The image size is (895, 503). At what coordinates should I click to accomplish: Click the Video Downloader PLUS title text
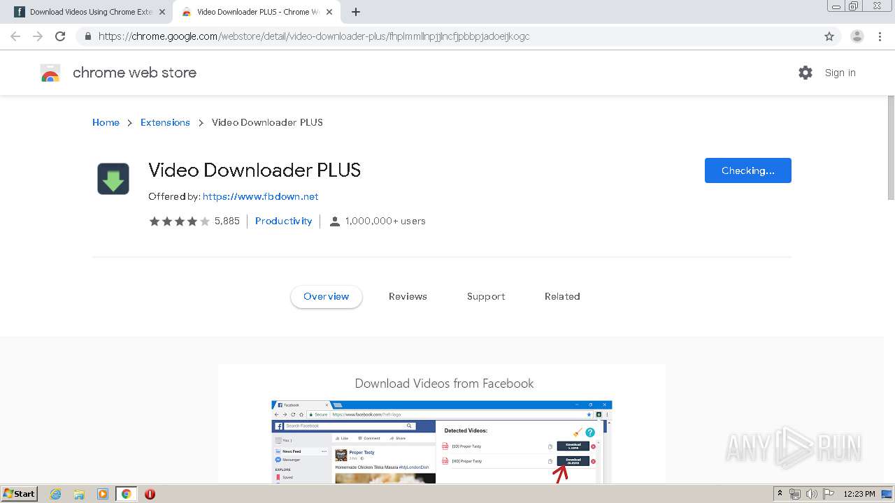point(255,170)
